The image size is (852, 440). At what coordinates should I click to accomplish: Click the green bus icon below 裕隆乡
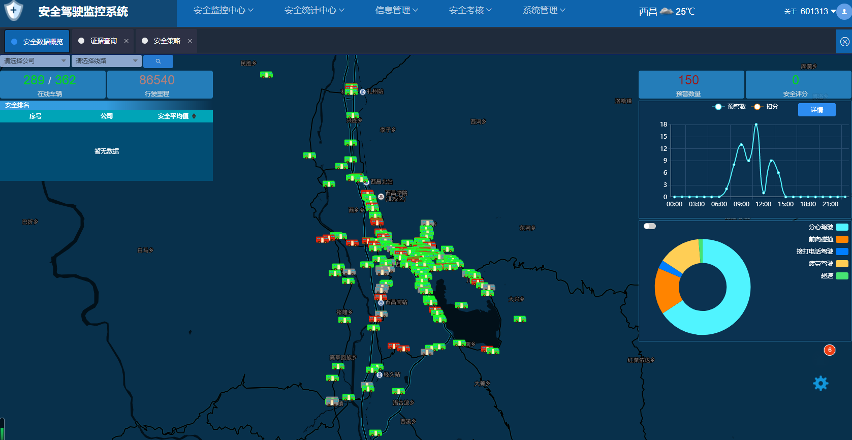(344, 320)
